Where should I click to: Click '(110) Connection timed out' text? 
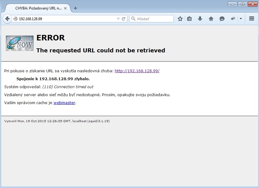(x=68, y=87)
